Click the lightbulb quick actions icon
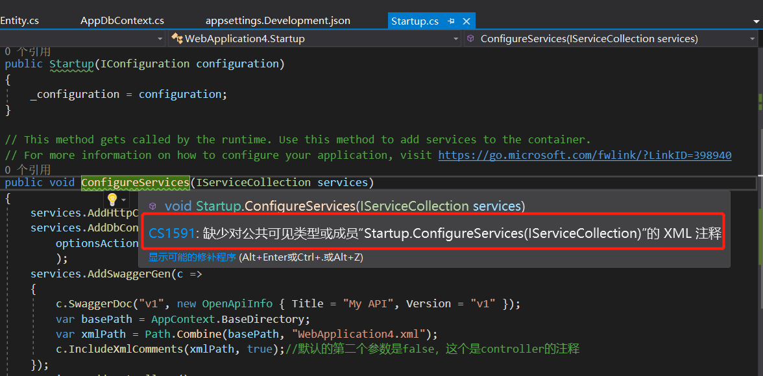 112,200
